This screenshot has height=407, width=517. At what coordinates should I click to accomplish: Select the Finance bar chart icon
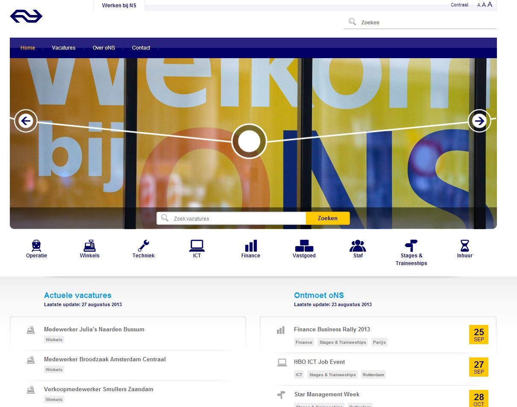[251, 246]
